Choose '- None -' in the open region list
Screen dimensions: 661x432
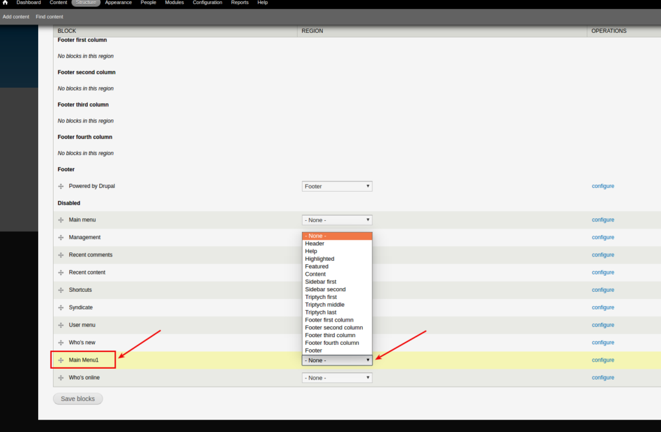point(337,236)
